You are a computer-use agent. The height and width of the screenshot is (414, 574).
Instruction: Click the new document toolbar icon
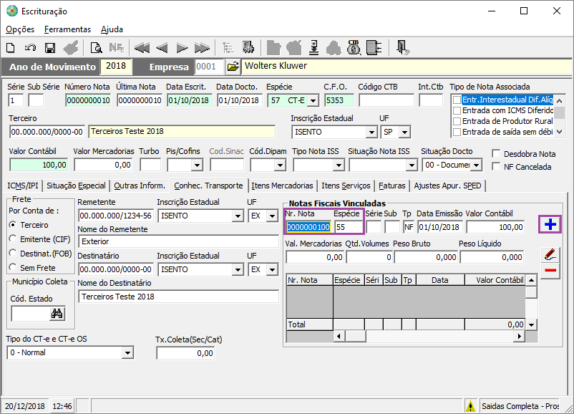coord(11,48)
